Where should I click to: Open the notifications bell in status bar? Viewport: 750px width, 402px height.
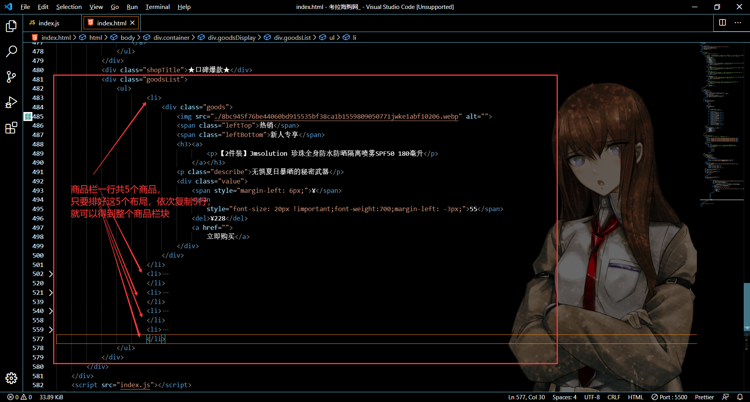pos(740,397)
